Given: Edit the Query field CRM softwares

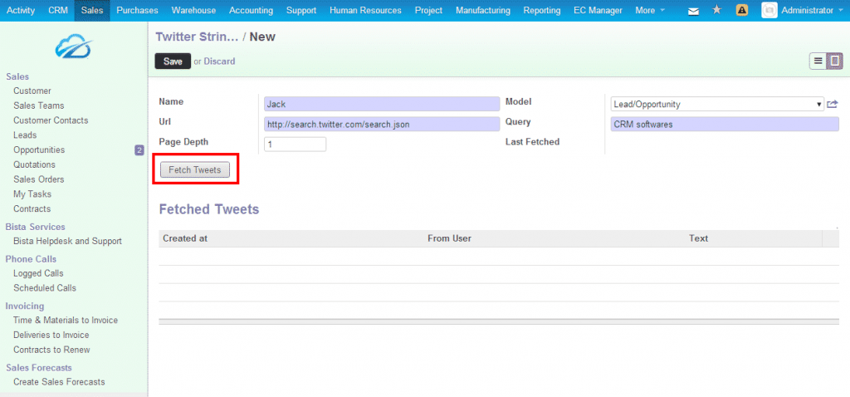Looking at the screenshot, I should point(724,125).
